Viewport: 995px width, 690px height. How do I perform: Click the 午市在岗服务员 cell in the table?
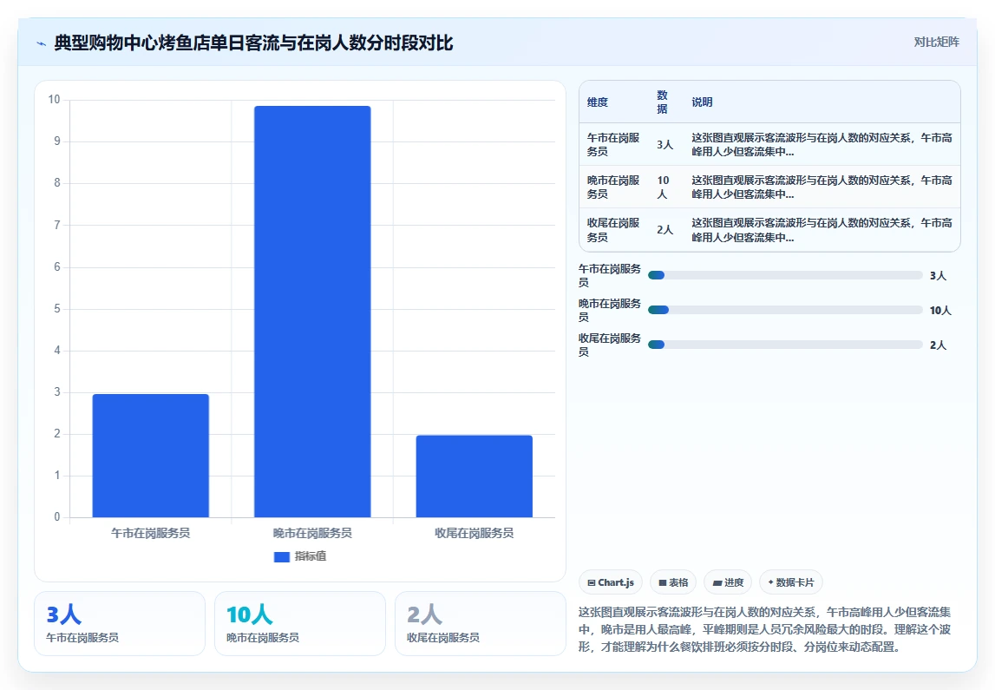pyautogui.click(x=613, y=145)
